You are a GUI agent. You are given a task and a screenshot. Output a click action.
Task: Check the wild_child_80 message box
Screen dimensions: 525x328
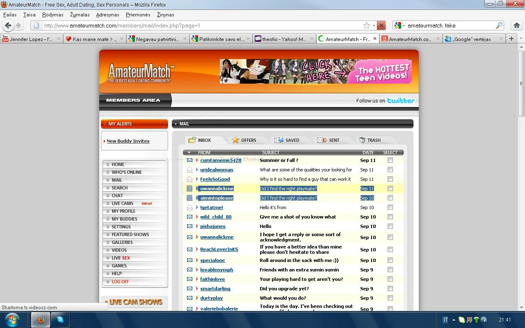click(390, 216)
